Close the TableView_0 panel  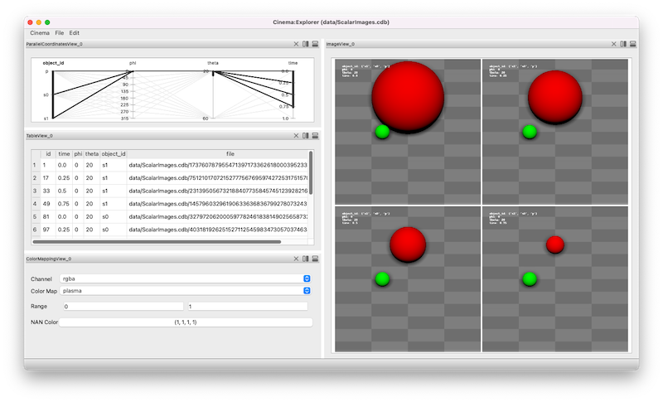(x=296, y=136)
